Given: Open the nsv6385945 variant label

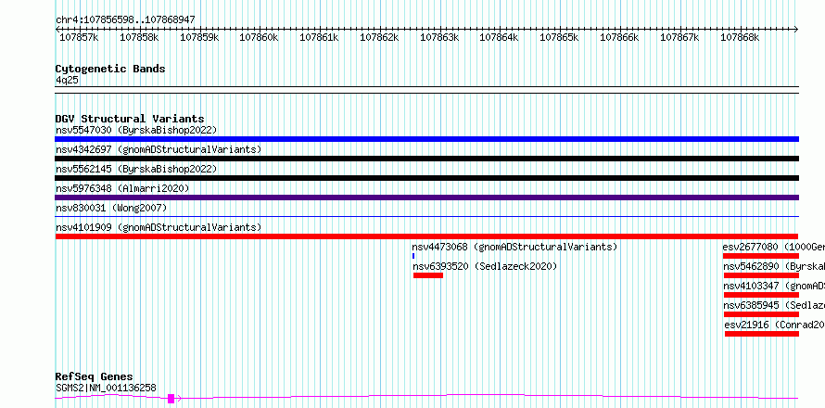Looking at the screenshot, I should [773, 305].
